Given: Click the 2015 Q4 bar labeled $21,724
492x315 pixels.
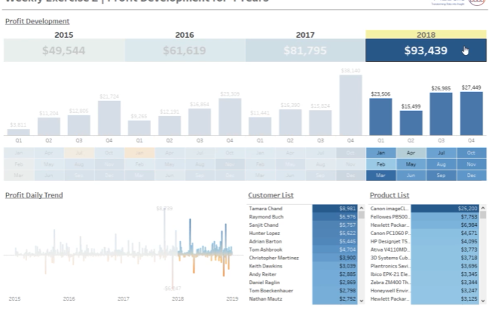Looking at the screenshot, I should click(109, 118).
